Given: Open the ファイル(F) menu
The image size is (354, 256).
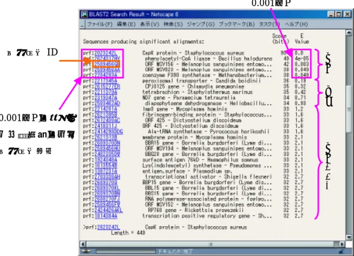Looking at the screenshot, I should pos(100,24).
